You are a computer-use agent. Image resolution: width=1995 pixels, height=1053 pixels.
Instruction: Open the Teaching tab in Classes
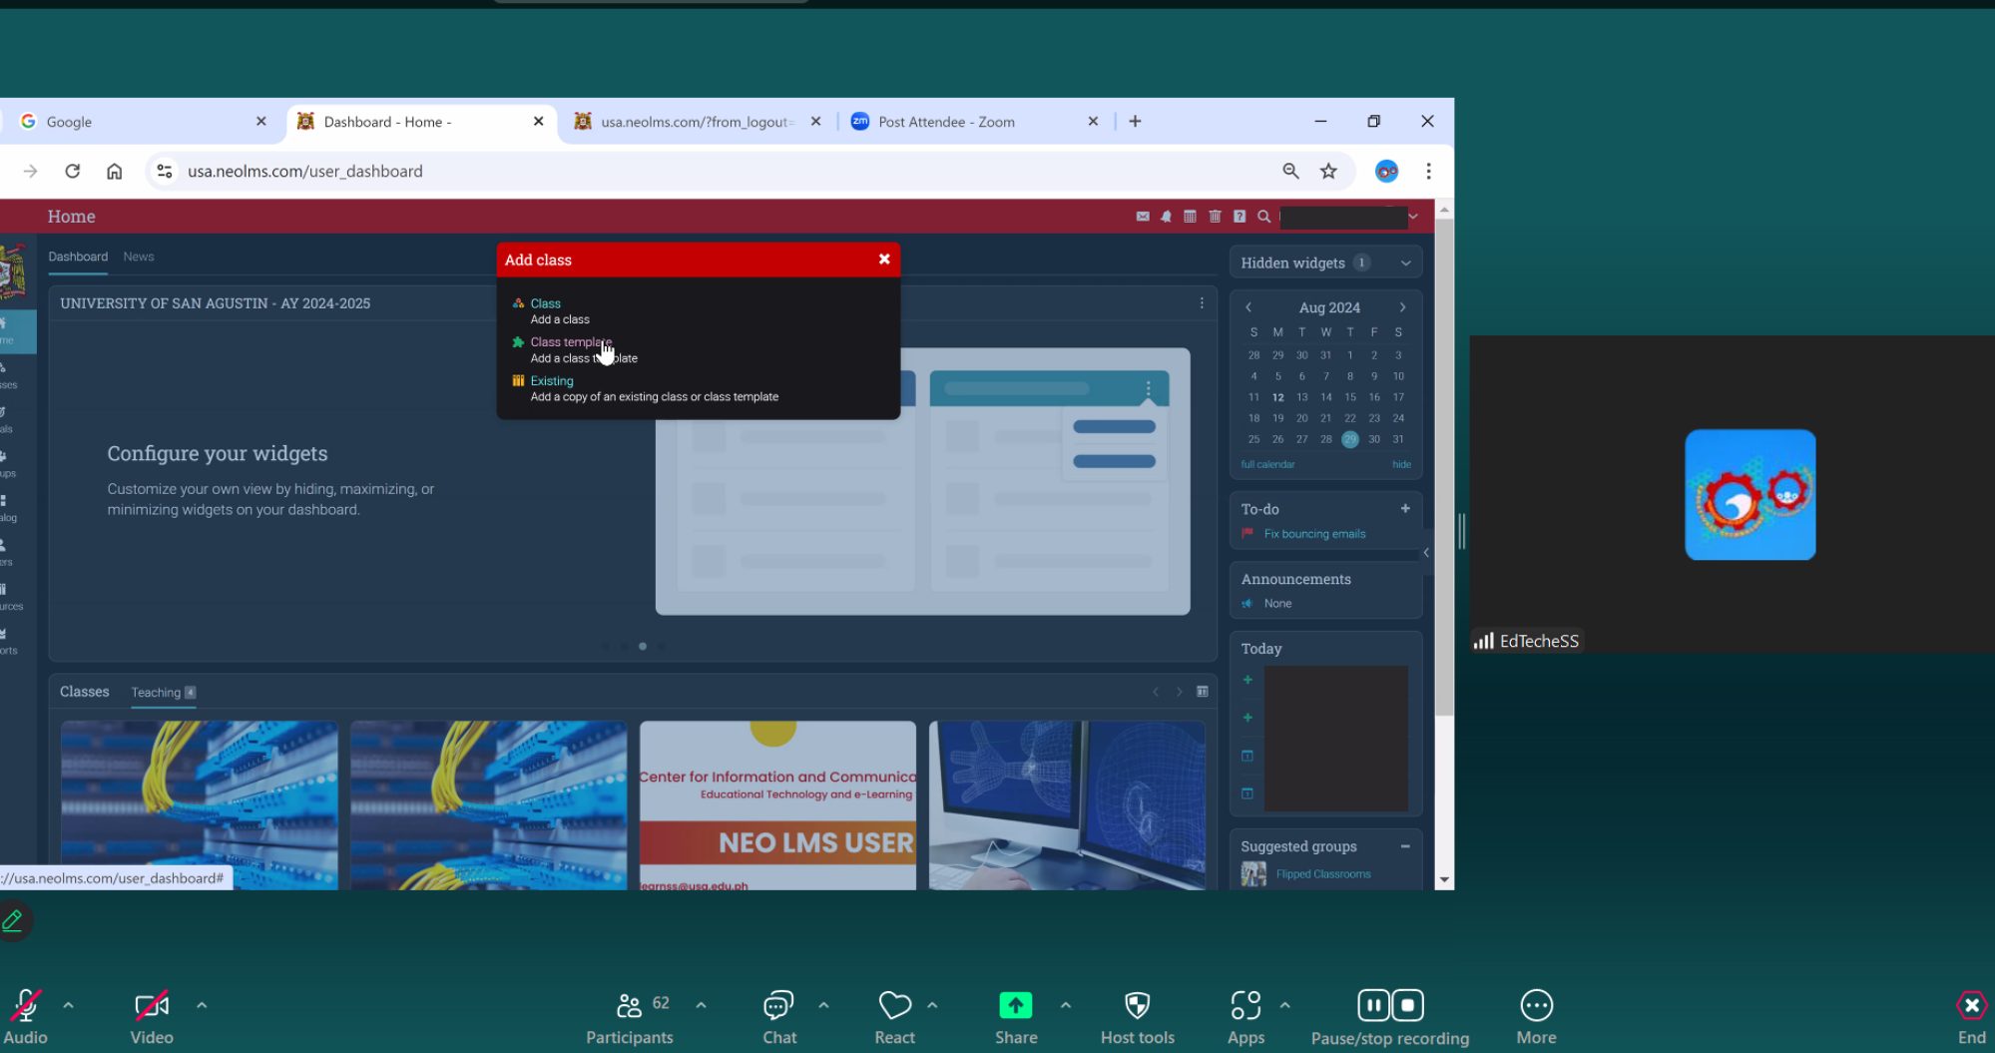pos(163,693)
